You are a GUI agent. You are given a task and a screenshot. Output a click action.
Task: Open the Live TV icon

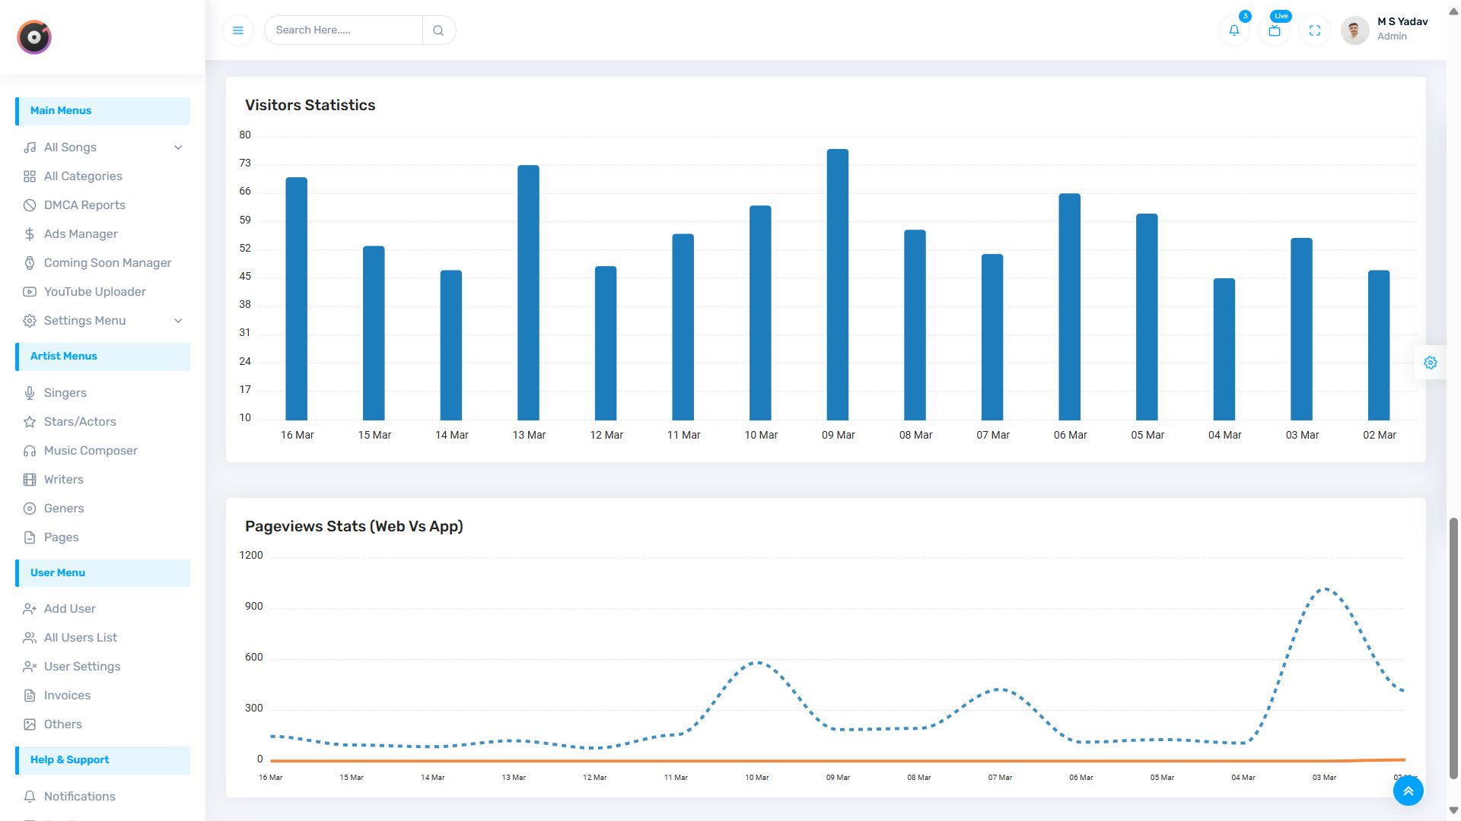[x=1275, y=31]
